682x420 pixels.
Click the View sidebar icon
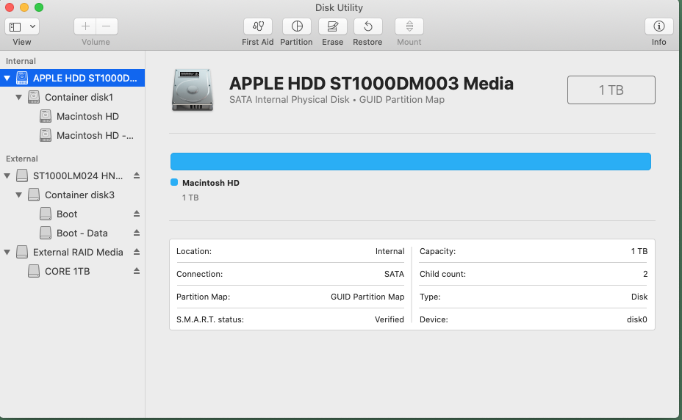tap(15, 27)
